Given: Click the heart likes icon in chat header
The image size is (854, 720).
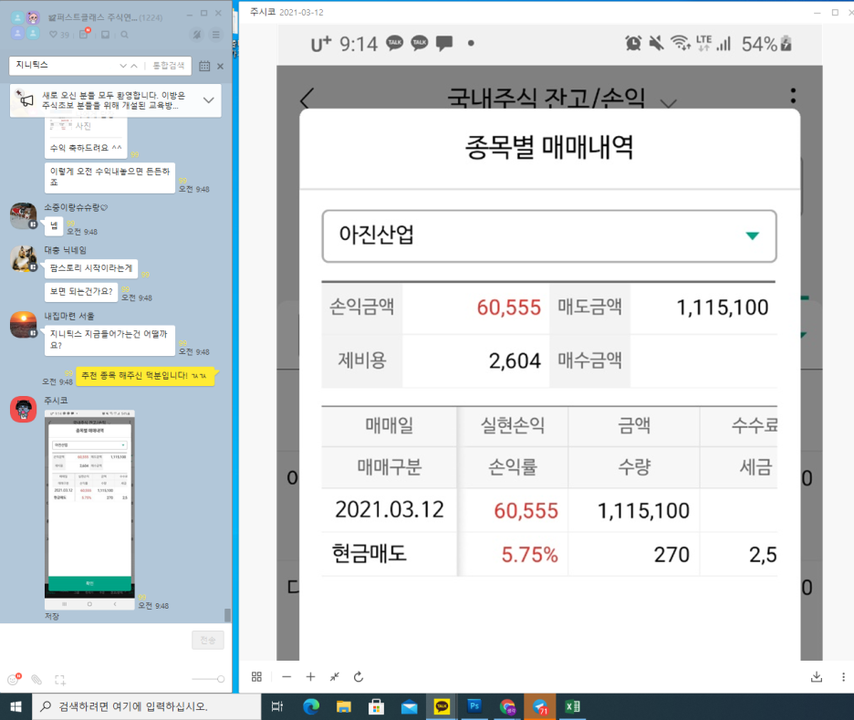Looking at the screenshot, I should (53, 35).
